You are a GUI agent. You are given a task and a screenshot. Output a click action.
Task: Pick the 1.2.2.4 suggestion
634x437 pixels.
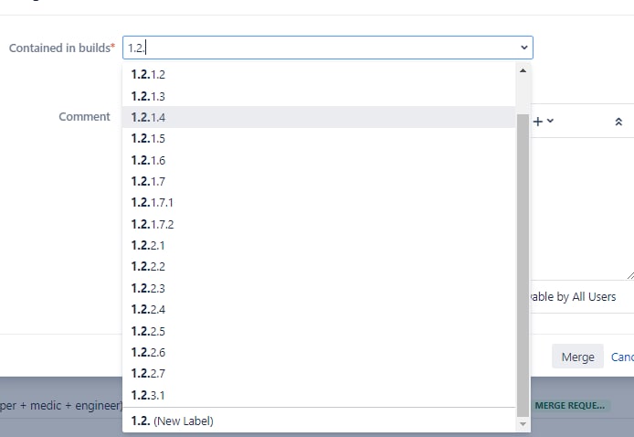click(x=319, y=309)
